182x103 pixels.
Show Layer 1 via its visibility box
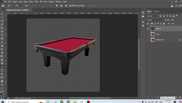click(x=148, y=34)
